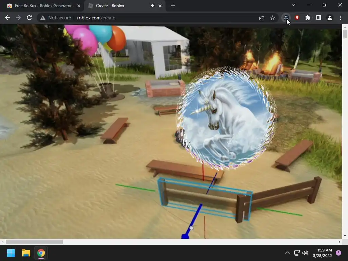
Task: Open the Windows Start menu
Action: (11, 253)
